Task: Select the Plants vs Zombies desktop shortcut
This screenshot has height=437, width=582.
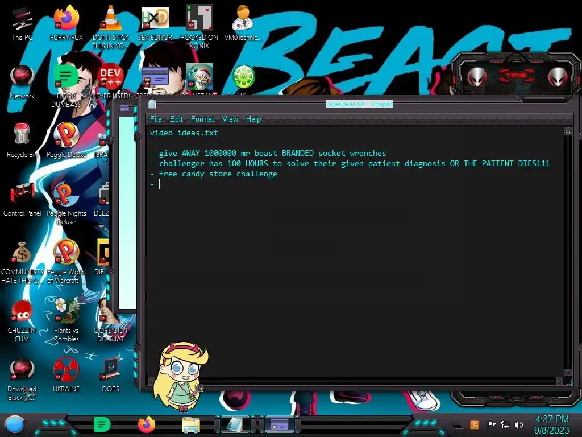Action: pyautogui.click(x=66, y=320)
